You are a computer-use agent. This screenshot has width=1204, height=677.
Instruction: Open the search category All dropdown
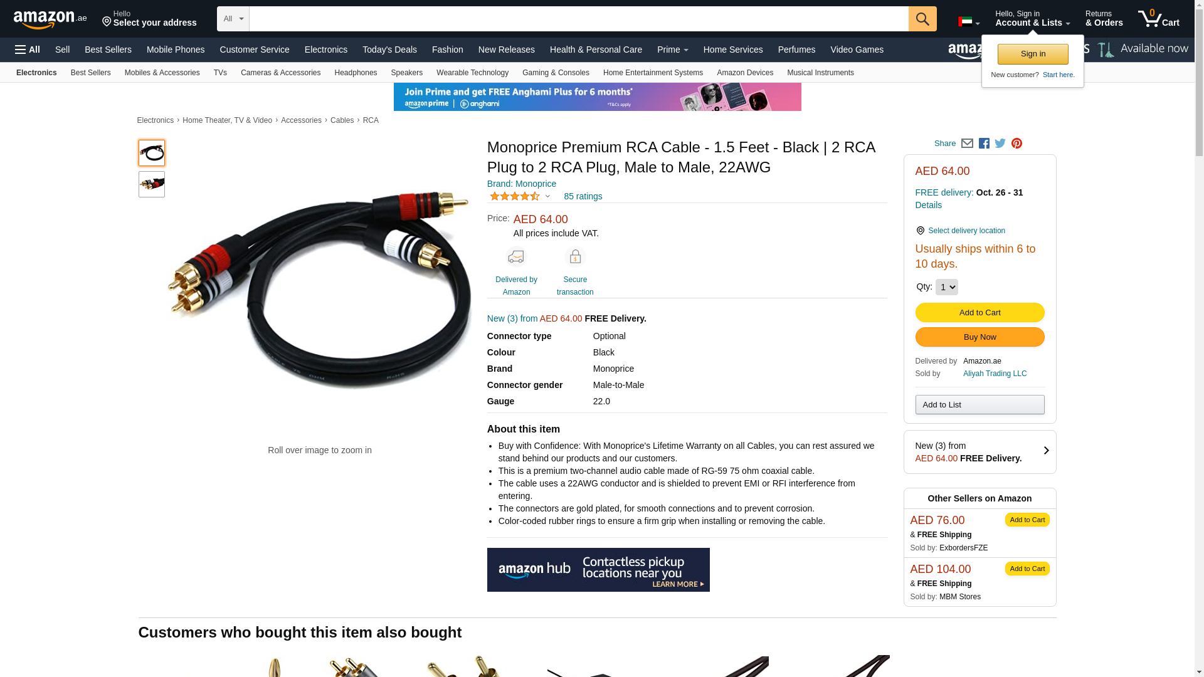pos(233,19)
